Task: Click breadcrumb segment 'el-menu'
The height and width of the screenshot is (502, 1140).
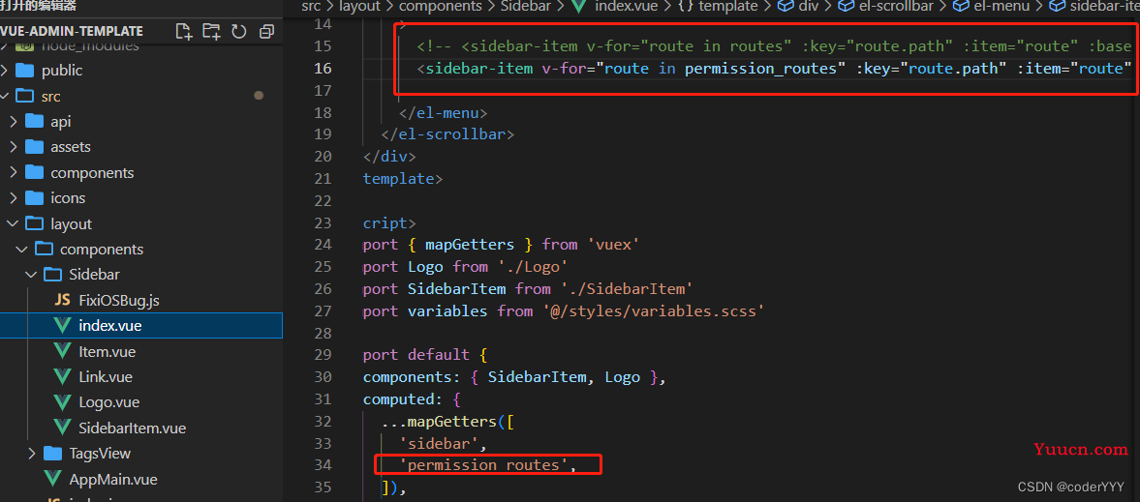Action: click(1001, 6)
